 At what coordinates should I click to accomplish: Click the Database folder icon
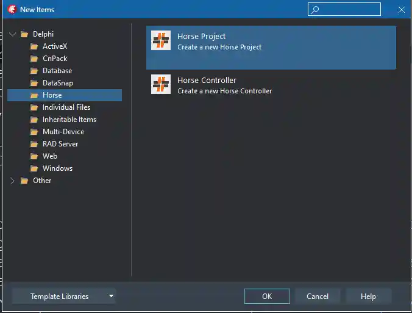[x=34, y=71]
